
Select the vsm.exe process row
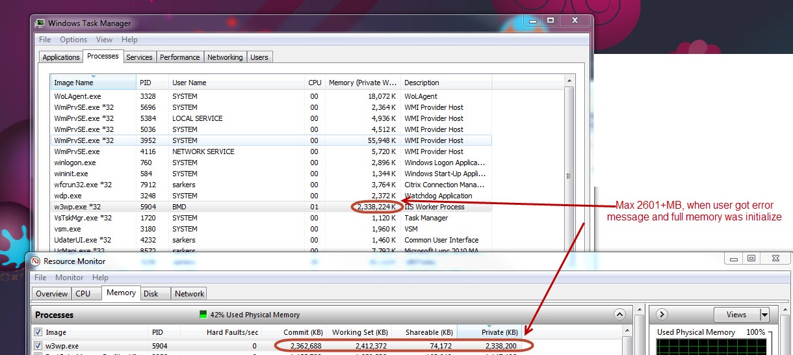[x=271, y=229]
